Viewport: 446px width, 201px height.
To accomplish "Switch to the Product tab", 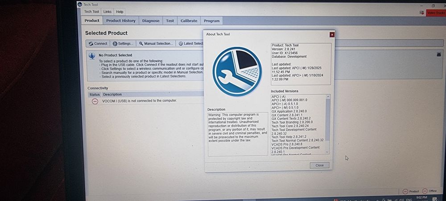I will tap(92, 21).
